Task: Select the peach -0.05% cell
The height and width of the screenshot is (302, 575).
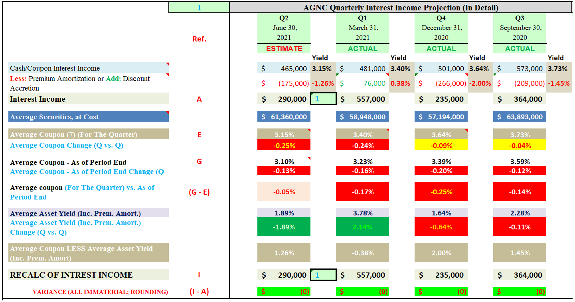Action: pos(284,191)
